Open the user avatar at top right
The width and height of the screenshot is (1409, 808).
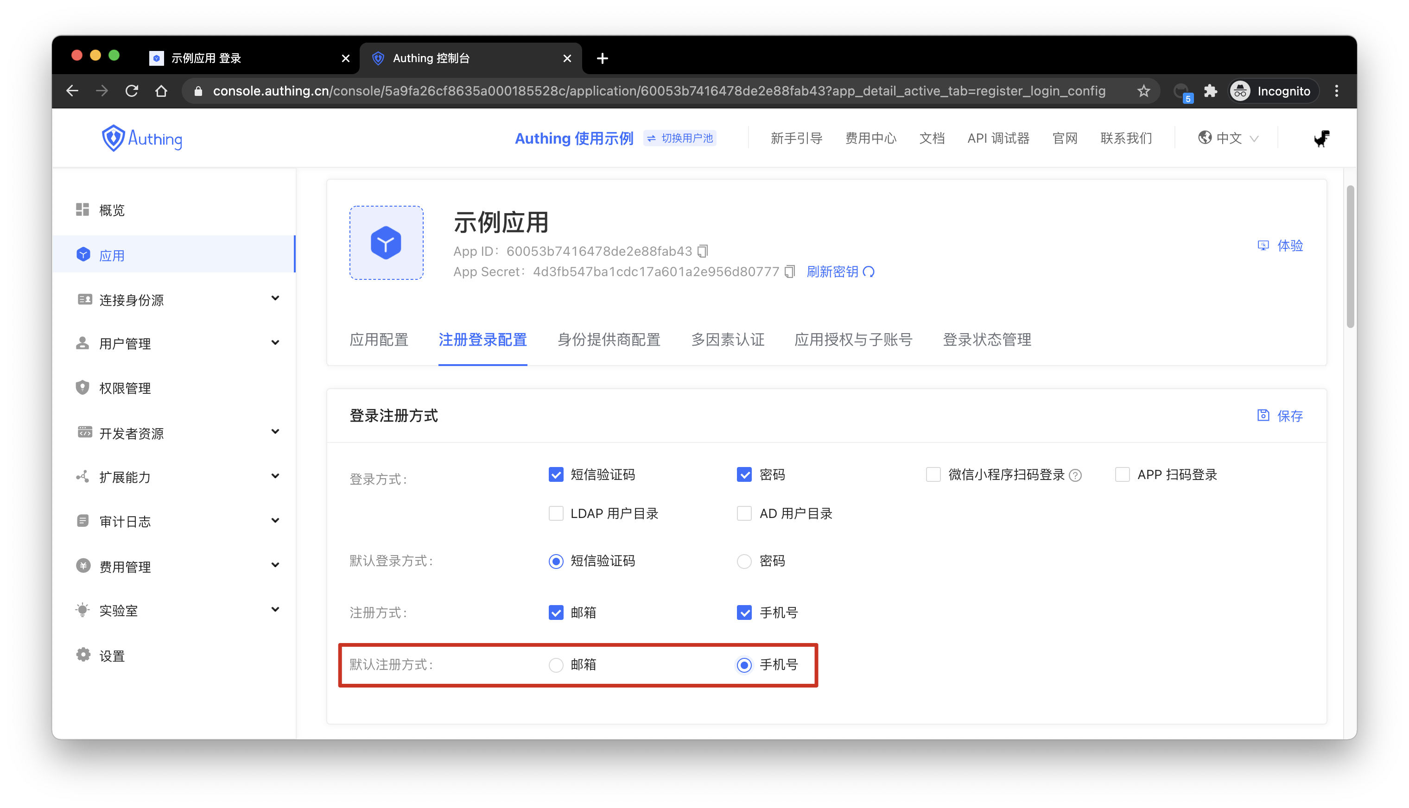[1321, 138]
